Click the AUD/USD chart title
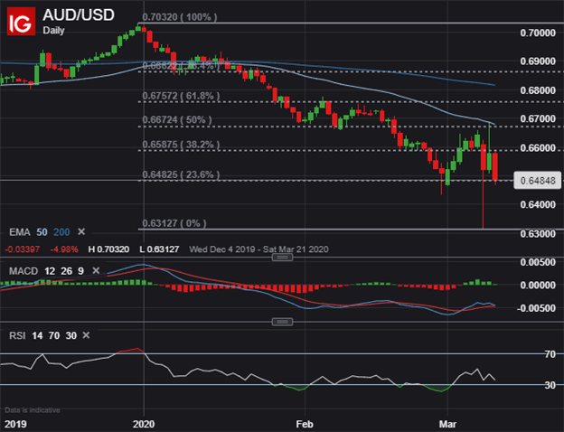Screen dimensions: 564x432 pos(79,15)
